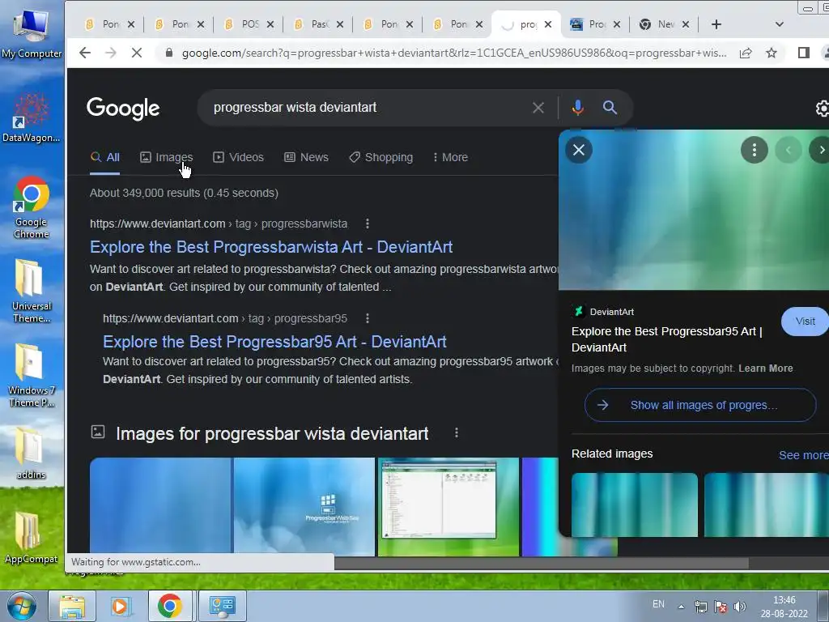Open options beside Images for progressbar heading

(457, 433)
